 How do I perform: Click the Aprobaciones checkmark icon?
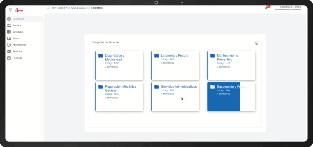pyautogui.click(x=9, y=45)
